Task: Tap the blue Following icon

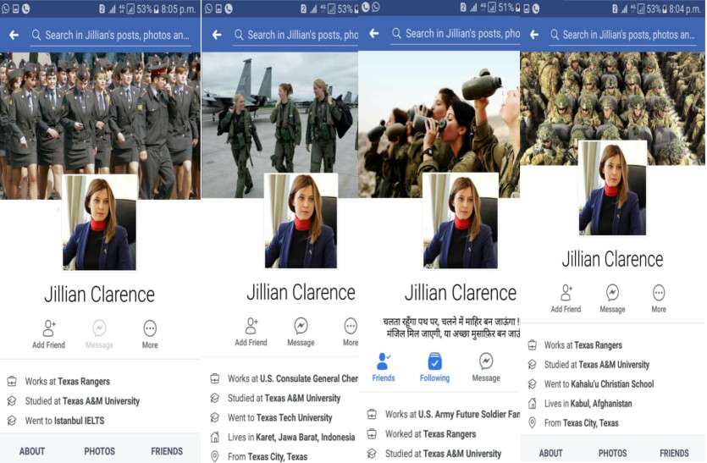Action: 434,361
